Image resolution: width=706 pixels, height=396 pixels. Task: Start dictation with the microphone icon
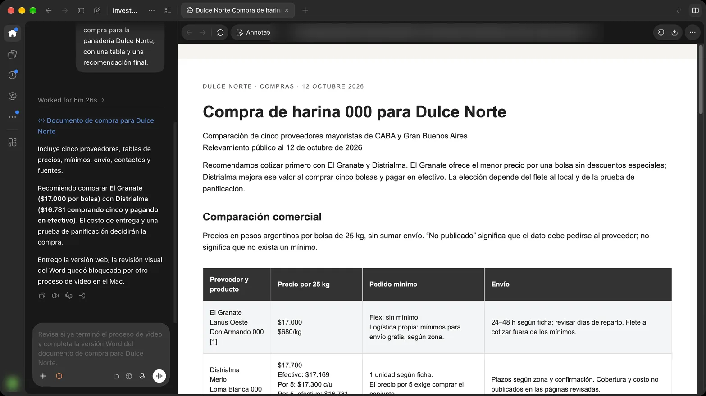click(142, 376)
